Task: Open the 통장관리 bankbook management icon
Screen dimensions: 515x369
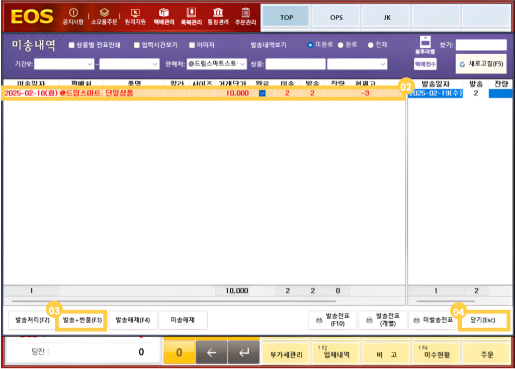Action: coord(218,17)
